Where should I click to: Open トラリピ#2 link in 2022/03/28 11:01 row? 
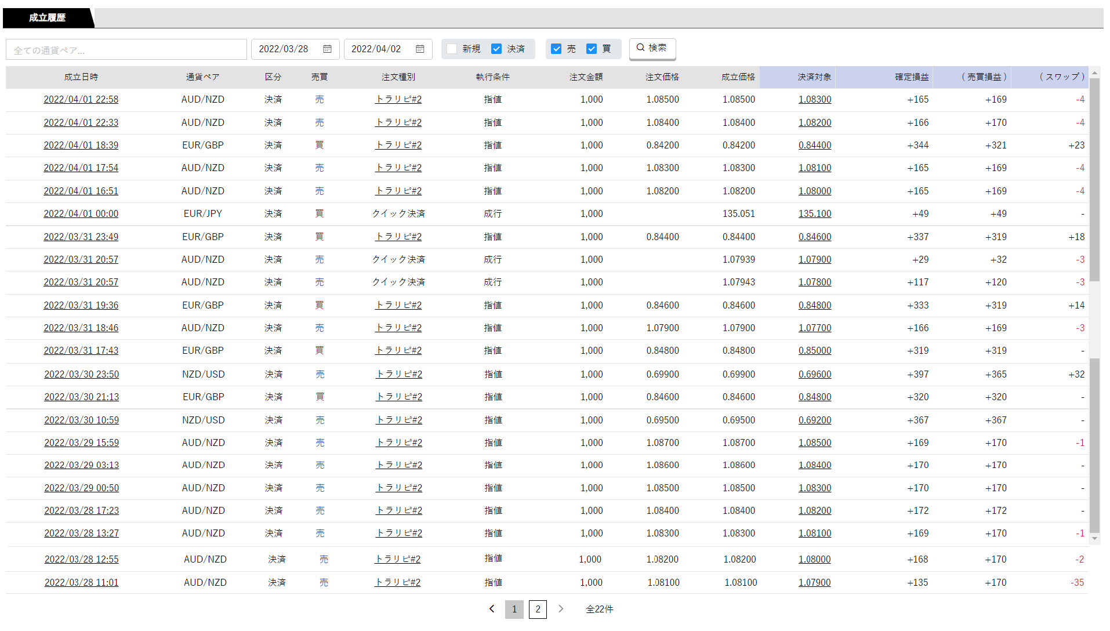point(398,583)
